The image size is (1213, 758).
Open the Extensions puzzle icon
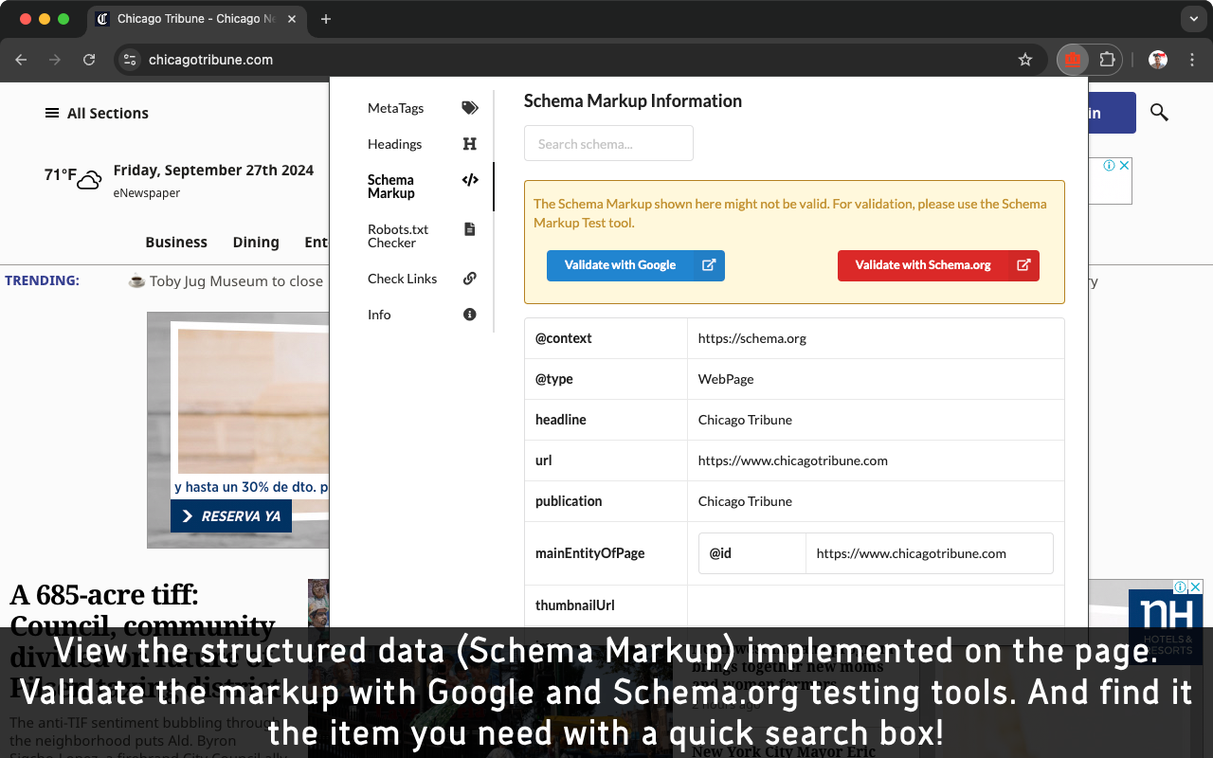[1107, 60]
